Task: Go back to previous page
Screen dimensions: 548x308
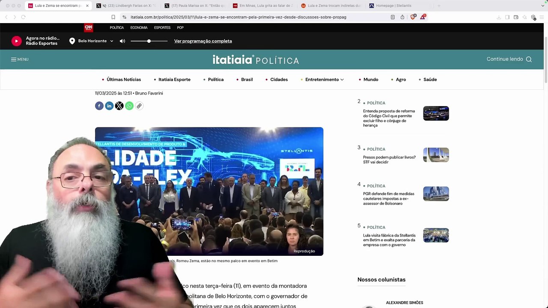Action: tap(6, 17)
